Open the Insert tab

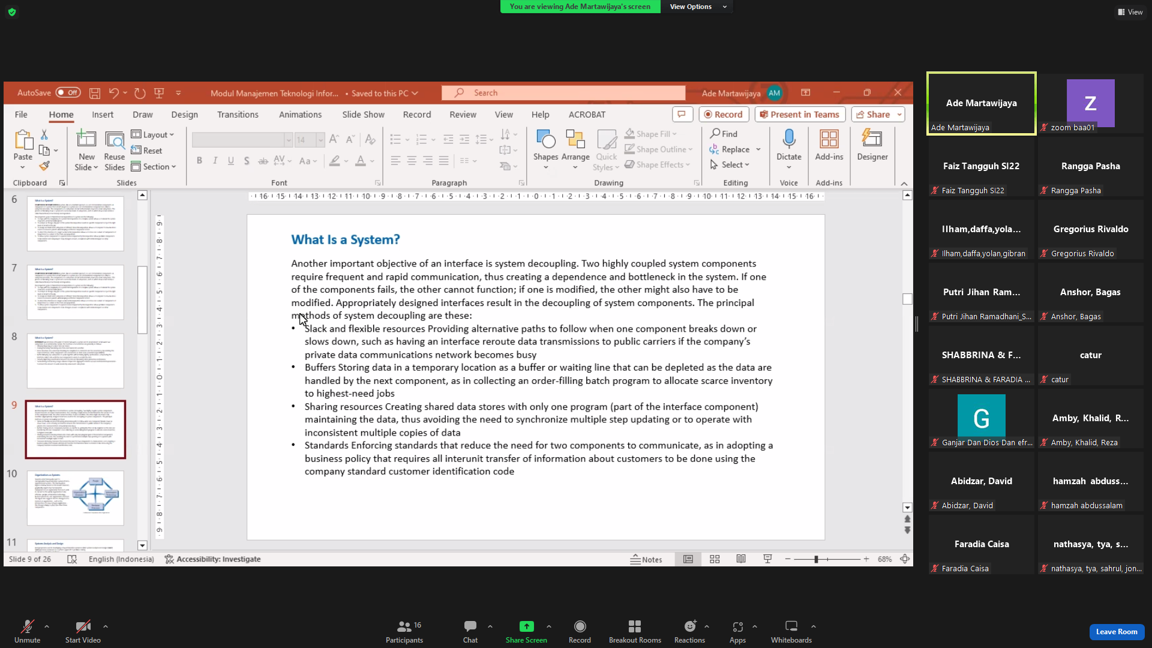103,115
